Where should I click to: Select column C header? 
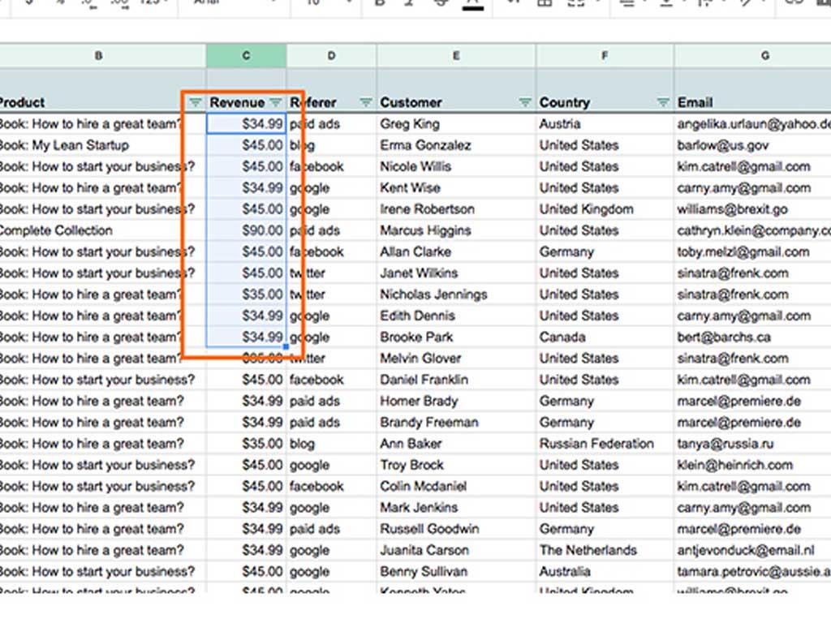[246, 56]
